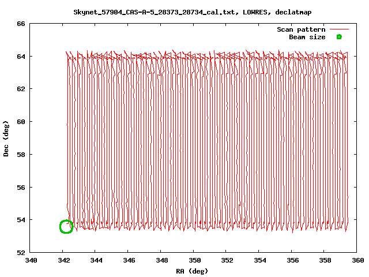Click the x-axis tick label 360
The image size is (369, 277).
pos(357,260)
